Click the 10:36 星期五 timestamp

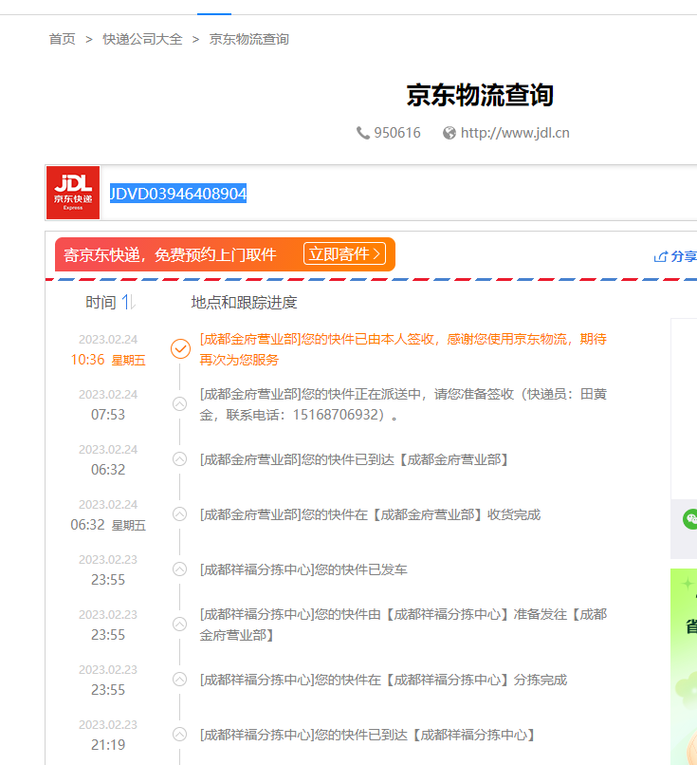(108, 360)
